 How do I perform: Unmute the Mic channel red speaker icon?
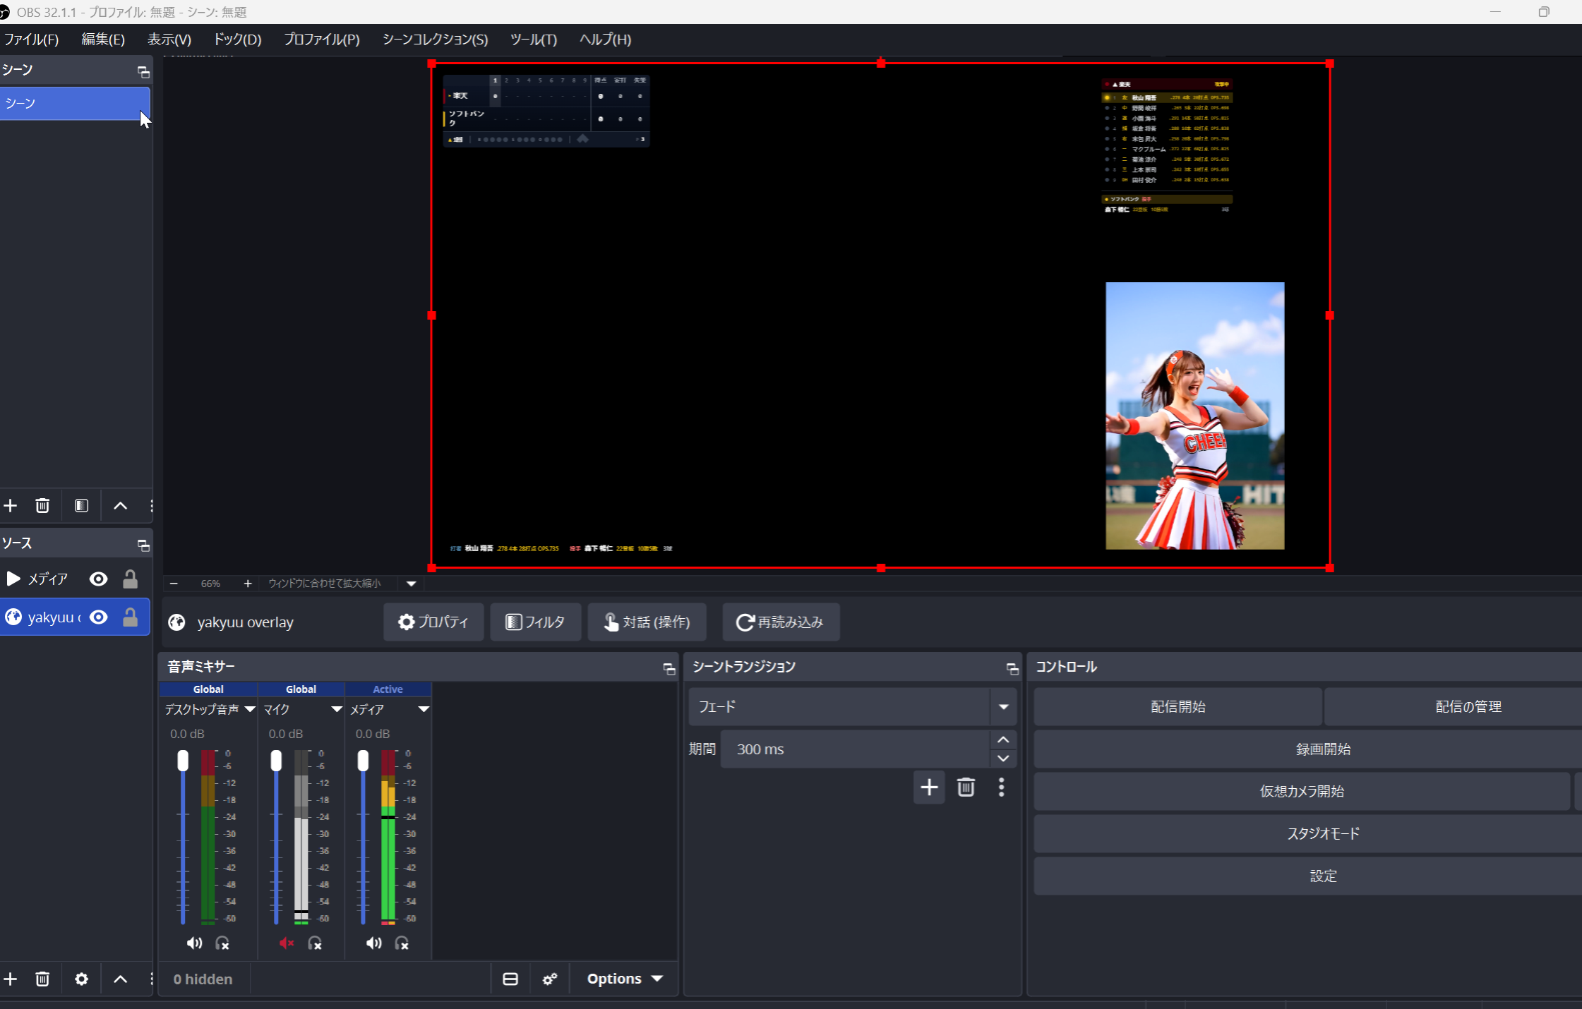pos(286,943)
